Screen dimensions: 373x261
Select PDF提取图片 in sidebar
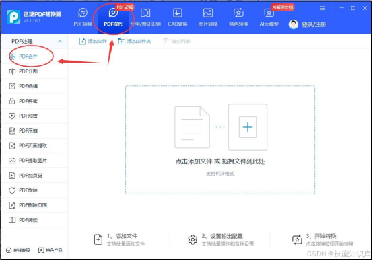[x=34, y=161]
